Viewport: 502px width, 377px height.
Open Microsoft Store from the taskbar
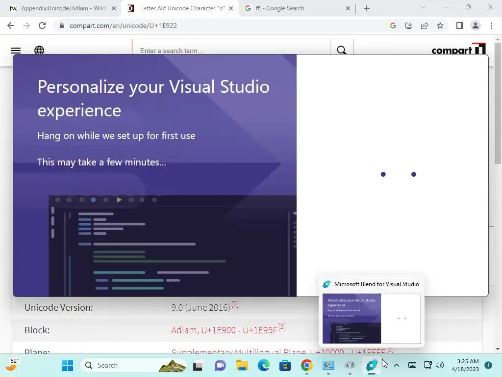(285, 365)
